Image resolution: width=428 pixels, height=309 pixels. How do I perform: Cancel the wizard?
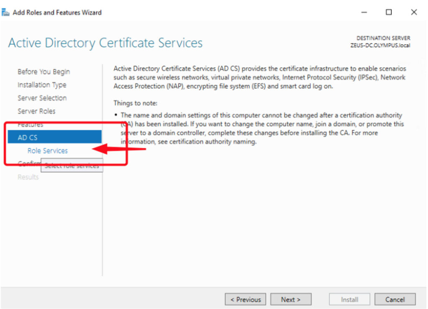click(395, 299)
